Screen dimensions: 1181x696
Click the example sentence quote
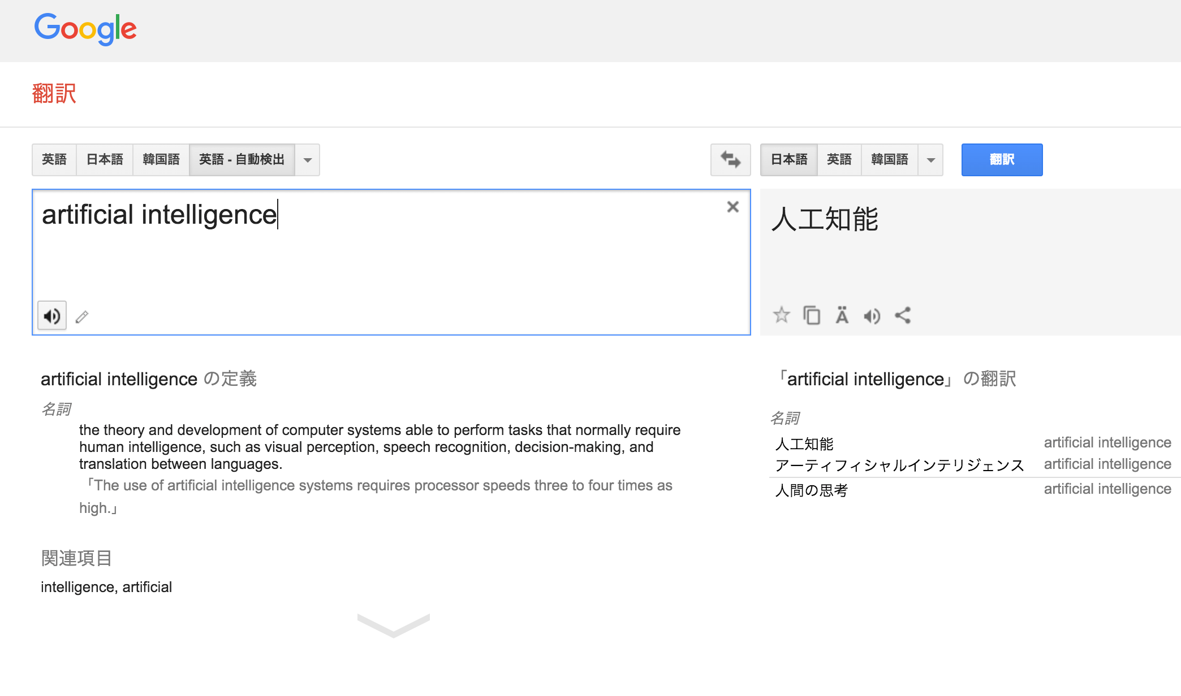376,497
